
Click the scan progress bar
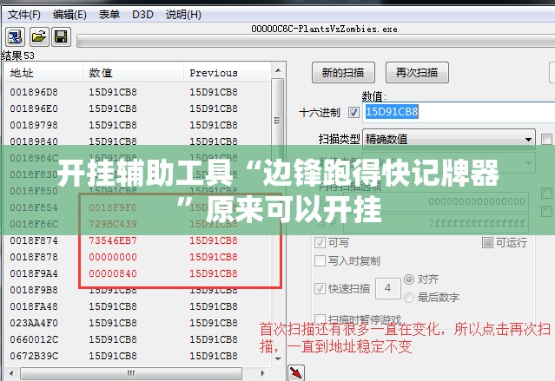[316, 41]
